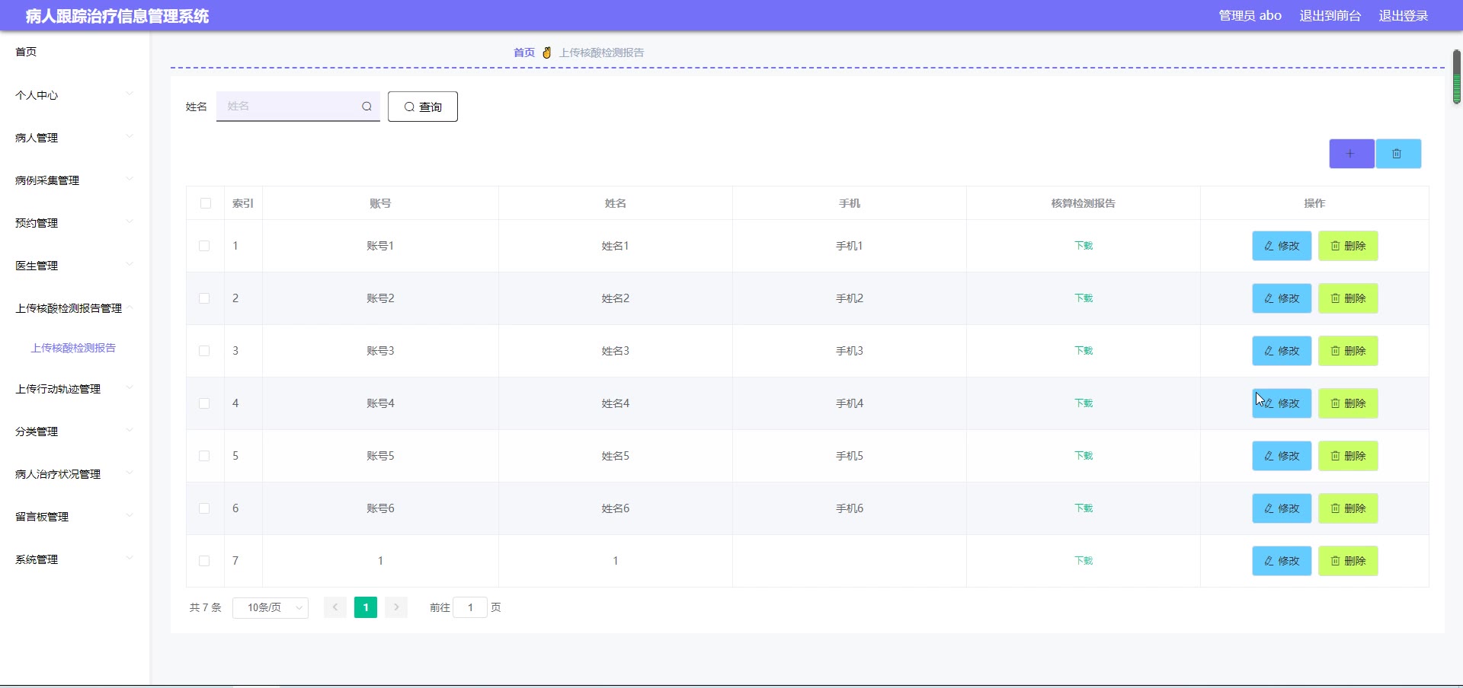
Task: Select page 1 in pagination
Action: [x=366, y=607]
